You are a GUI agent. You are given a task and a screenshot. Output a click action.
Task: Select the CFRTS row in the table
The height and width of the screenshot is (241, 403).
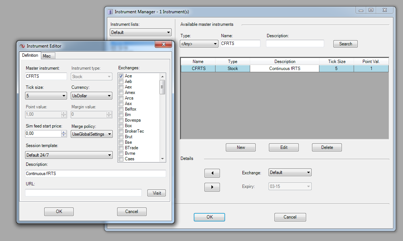coord(284,69)
